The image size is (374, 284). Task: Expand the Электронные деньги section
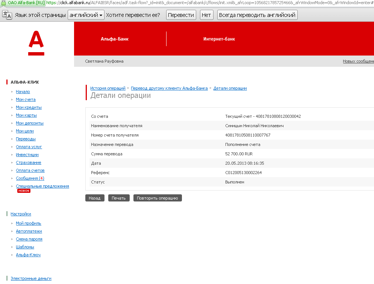click(x=31, y=278)
